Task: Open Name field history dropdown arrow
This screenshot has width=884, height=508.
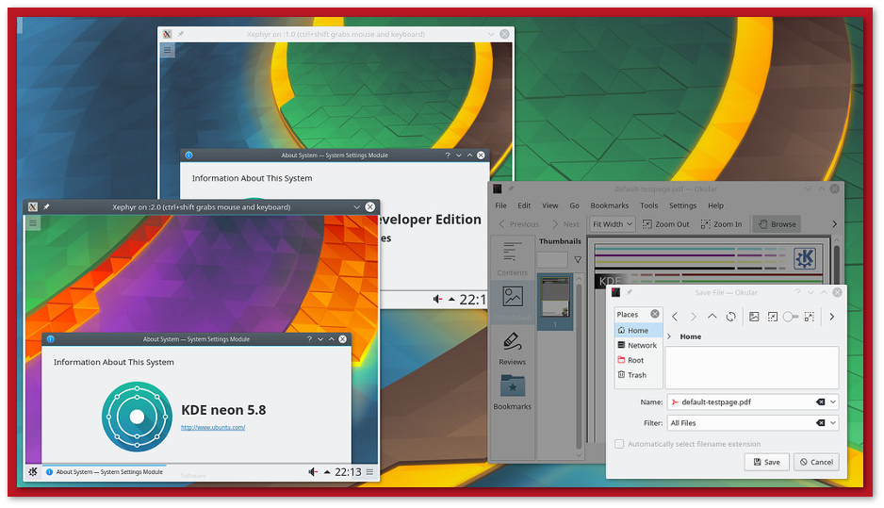Action: click(833, 402)
